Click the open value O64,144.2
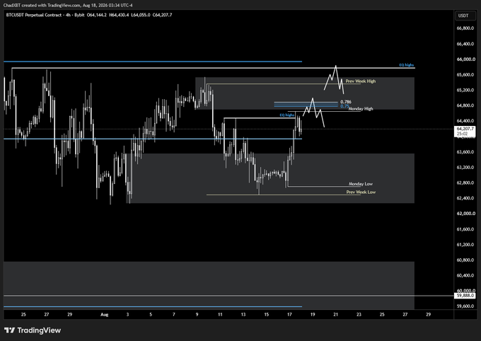481x341 pixels. [x=97, y=15]
